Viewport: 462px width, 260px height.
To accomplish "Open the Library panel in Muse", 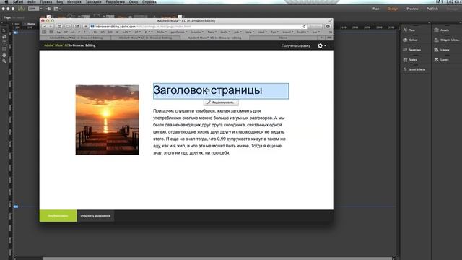I will click(442, 50).
